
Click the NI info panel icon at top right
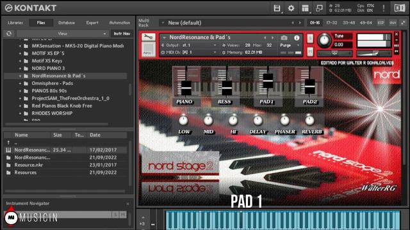coord(399,8)
